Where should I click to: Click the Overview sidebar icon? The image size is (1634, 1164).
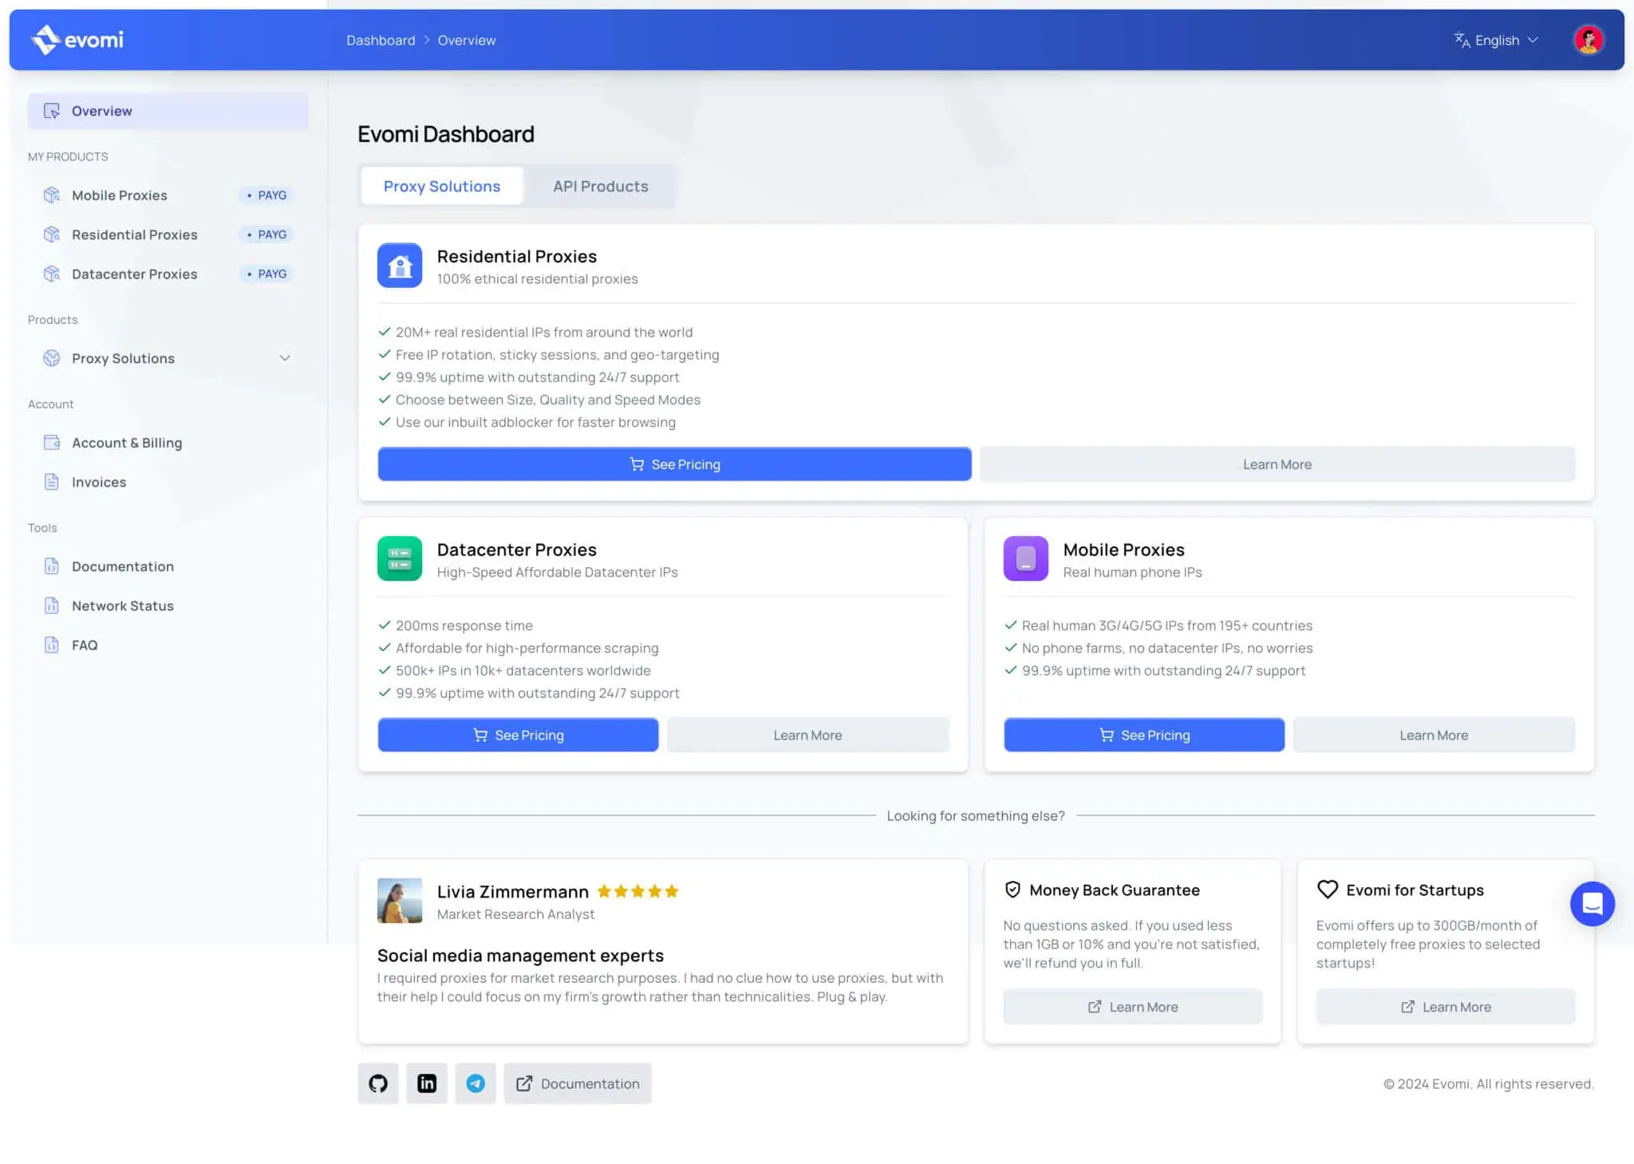click(52, 111)
